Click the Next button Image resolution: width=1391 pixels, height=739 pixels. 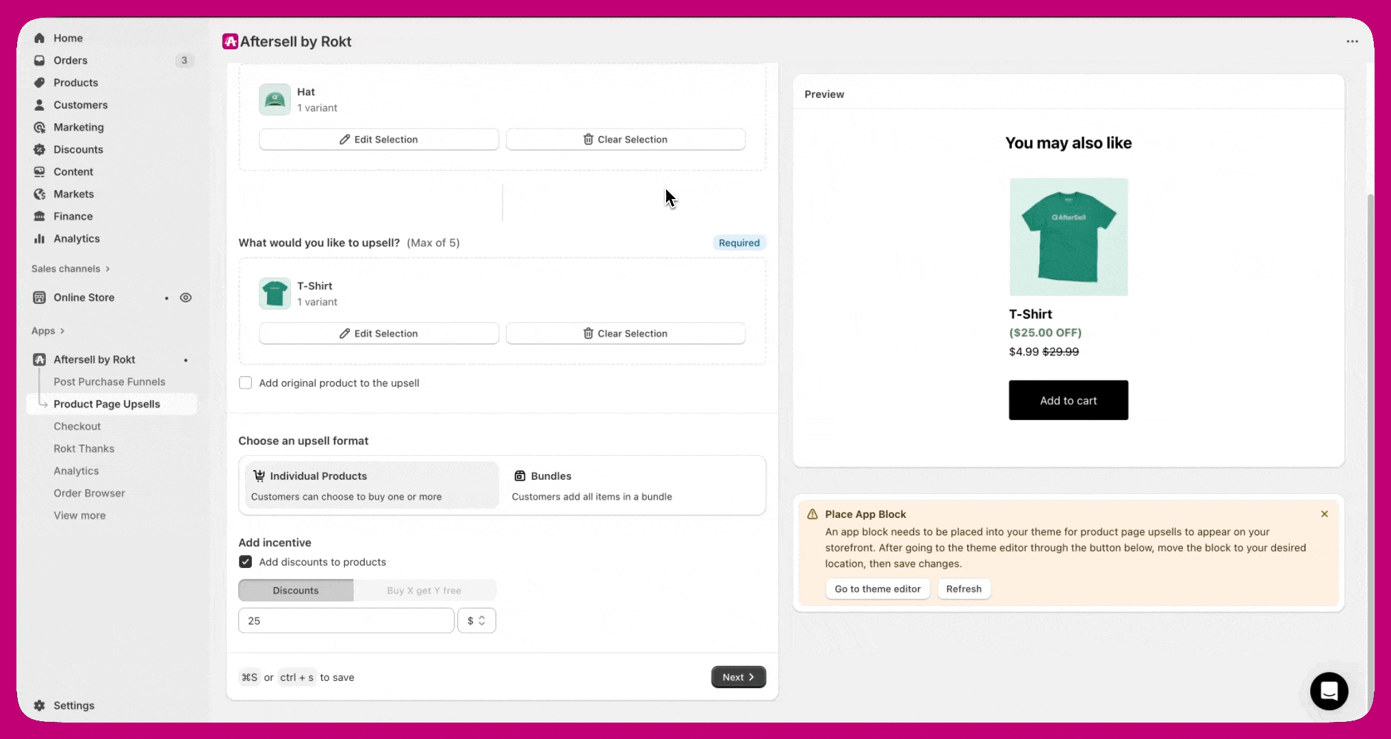[738, 677]
